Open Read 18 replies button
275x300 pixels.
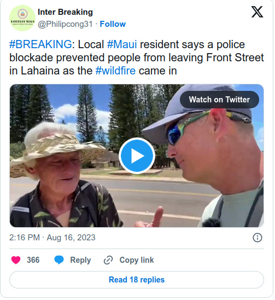point(137,280)
